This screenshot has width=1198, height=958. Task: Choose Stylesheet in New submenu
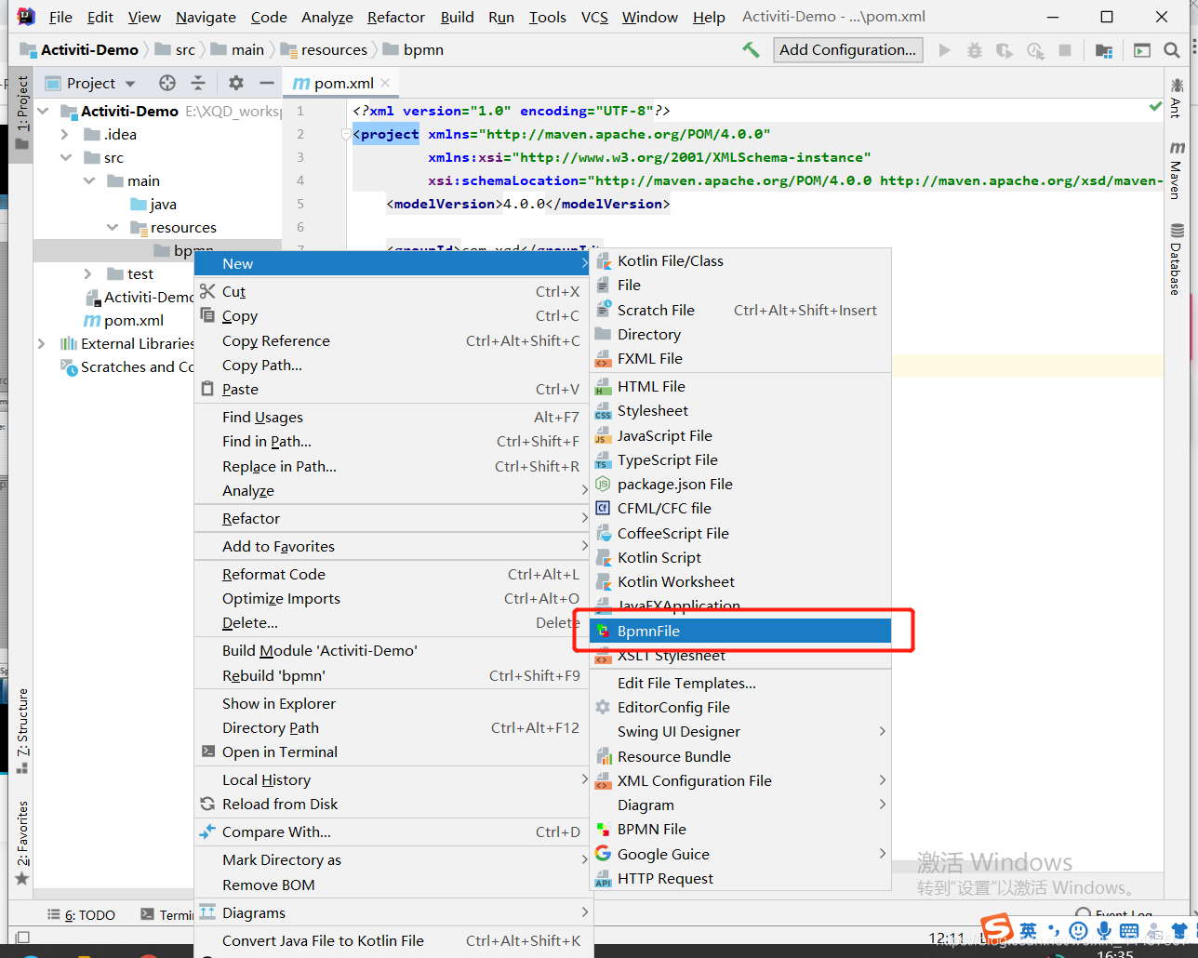pyautogui.click(x=740, y=410)
